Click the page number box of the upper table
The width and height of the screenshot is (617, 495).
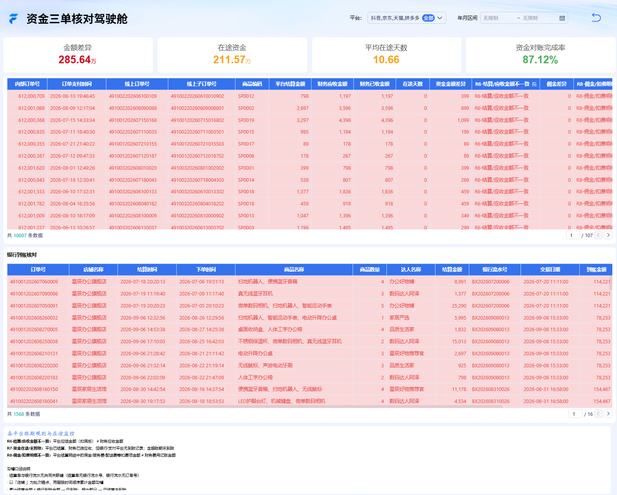[572, 235]
